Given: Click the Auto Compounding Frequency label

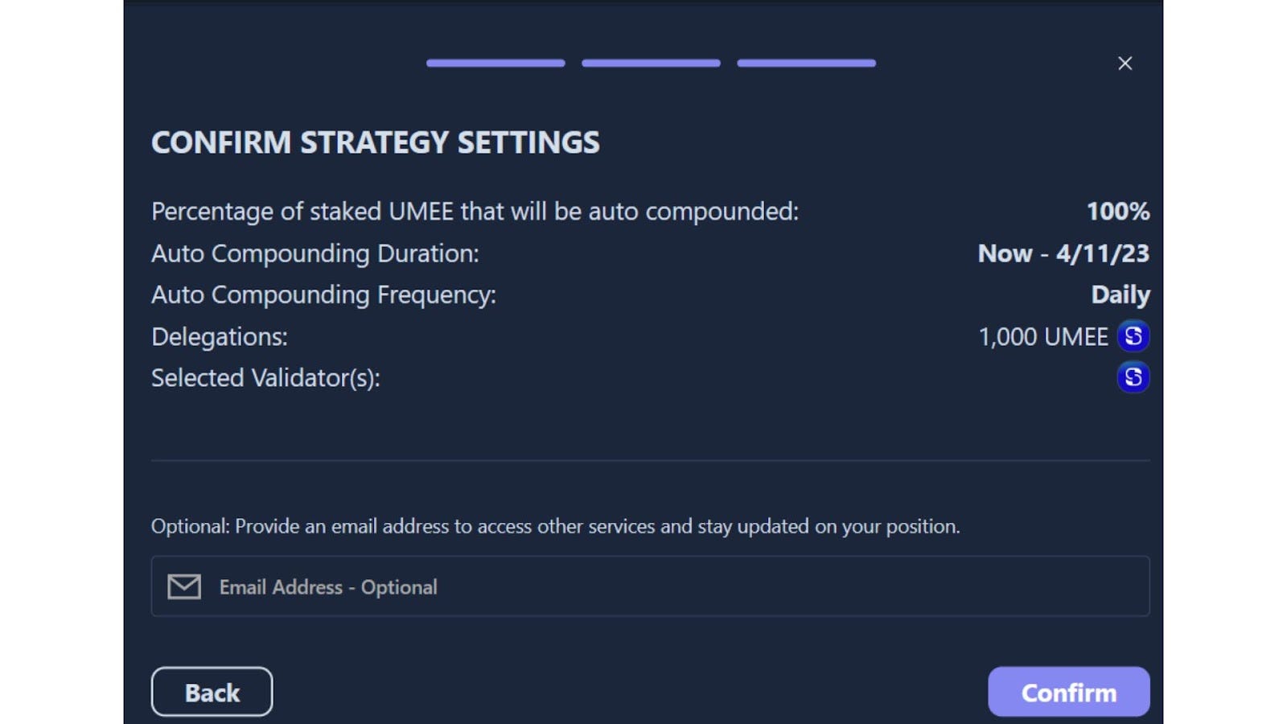Looking at the screenshot, I should [323, 294].
